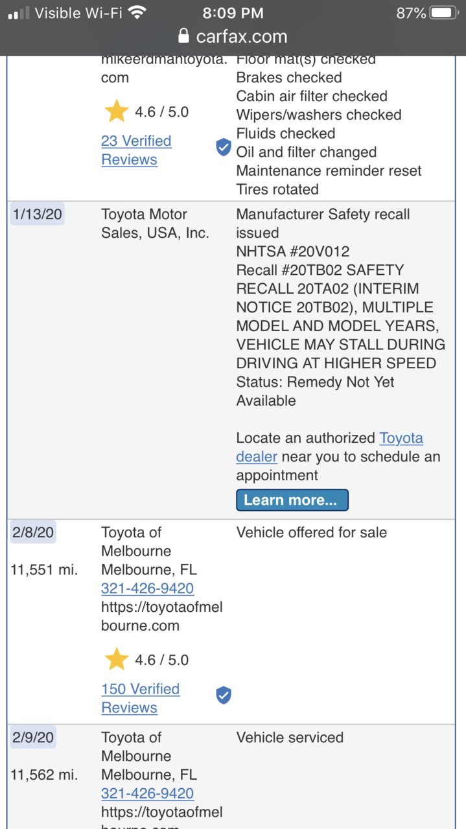Open the 23 Verified Reviews link
The image size is (466, 829).
pos(136,150)
